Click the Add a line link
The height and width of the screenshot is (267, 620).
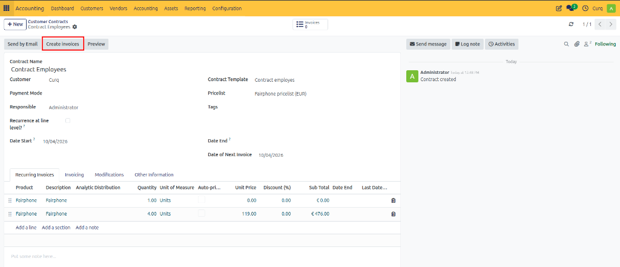tap(26, 228)
